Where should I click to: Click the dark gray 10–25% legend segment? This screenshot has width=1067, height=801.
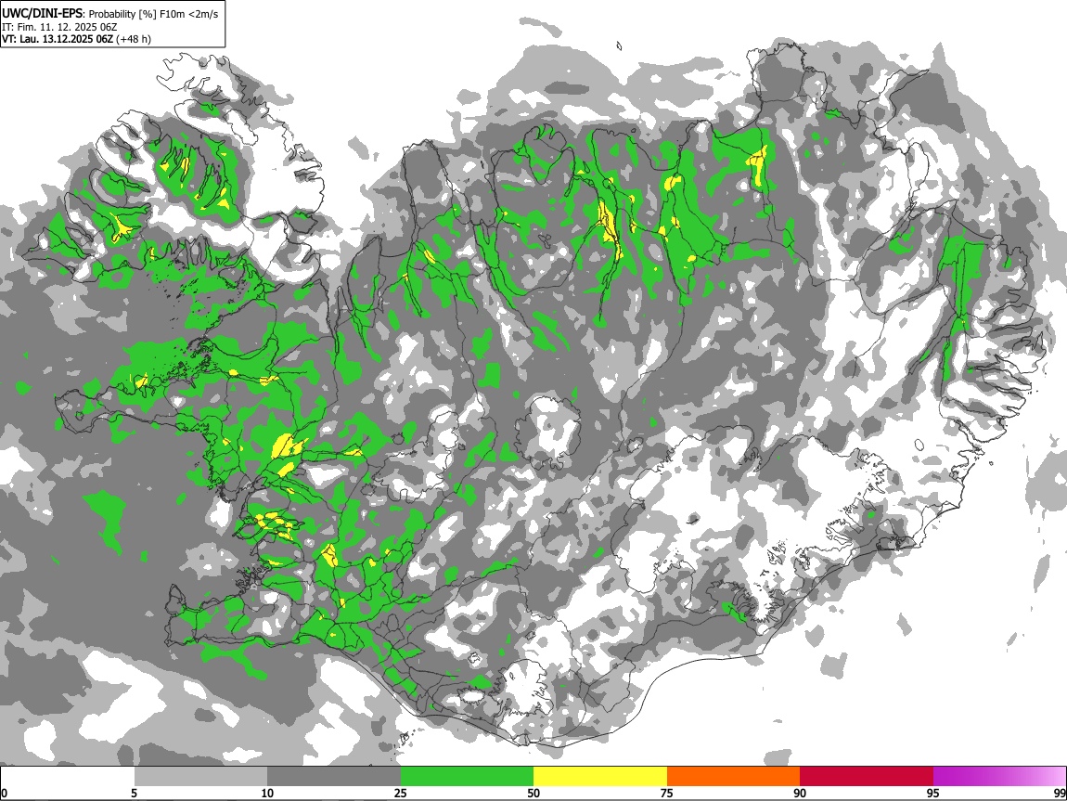334,776
